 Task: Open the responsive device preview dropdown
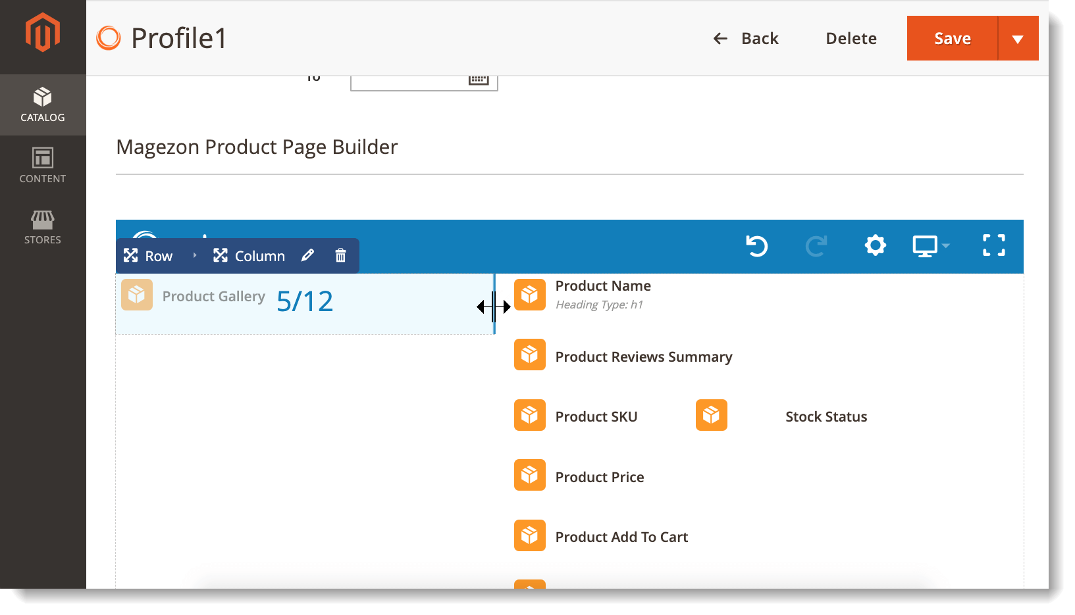931,245
